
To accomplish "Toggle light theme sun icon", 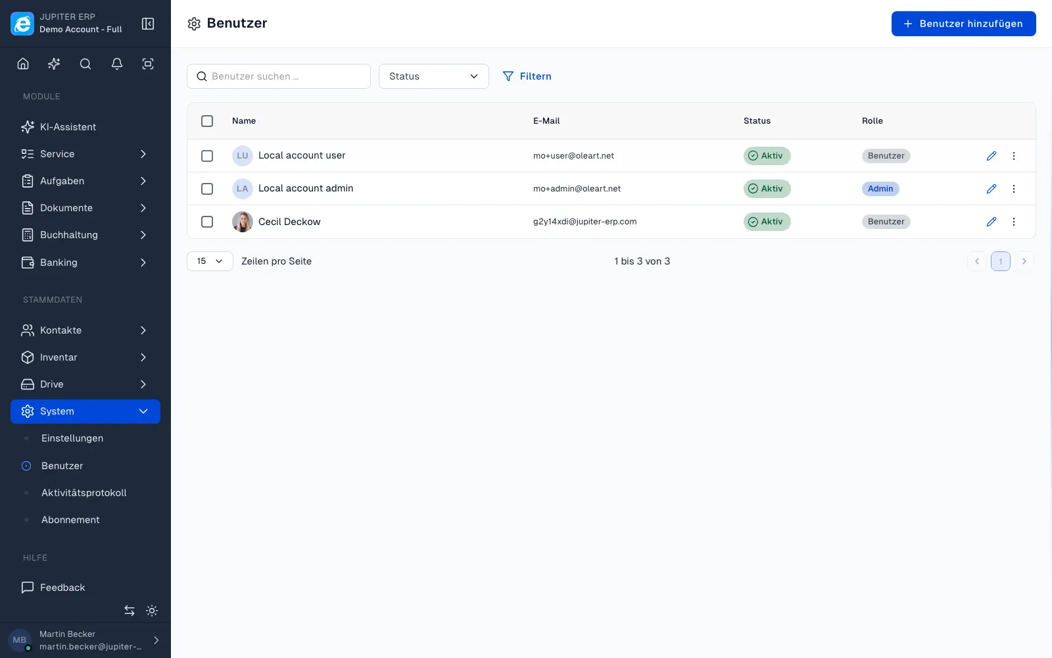I will click(x=152, y=611).
